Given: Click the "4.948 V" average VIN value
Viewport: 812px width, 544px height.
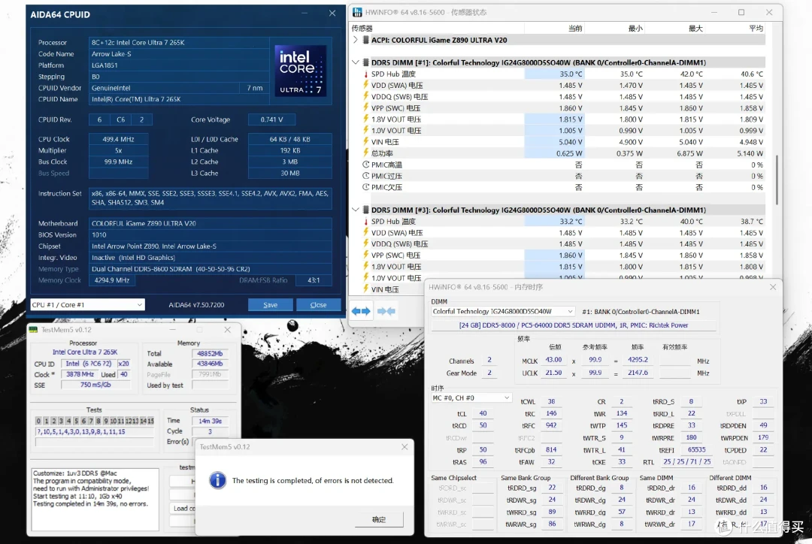Looking at the screenshot, I should 751,142.
